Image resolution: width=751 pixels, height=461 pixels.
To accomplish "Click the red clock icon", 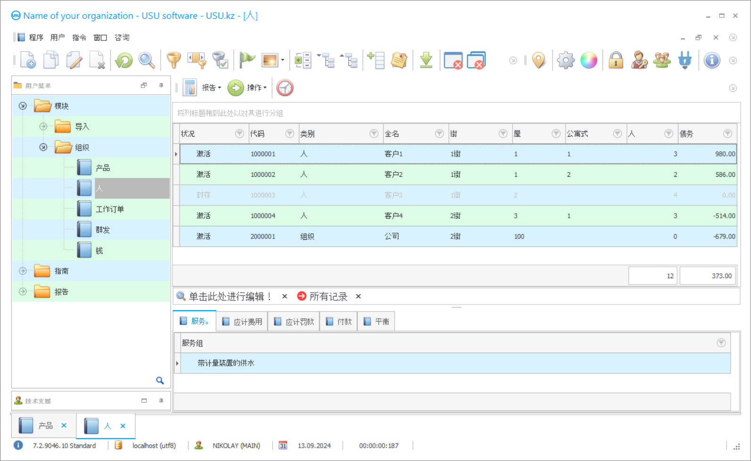I will (285, 88).
